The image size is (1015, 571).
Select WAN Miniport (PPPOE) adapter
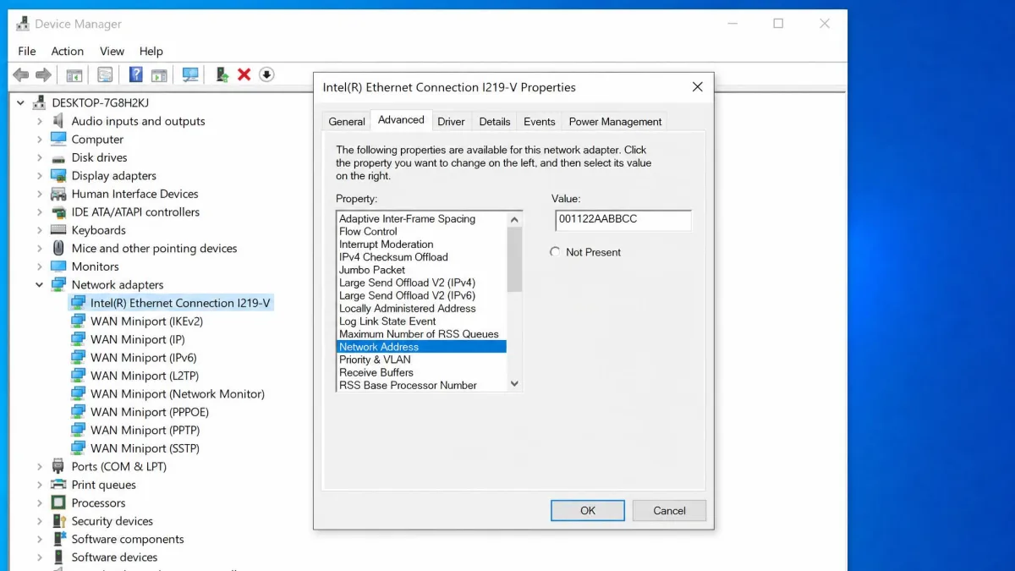tap(150, 412)
